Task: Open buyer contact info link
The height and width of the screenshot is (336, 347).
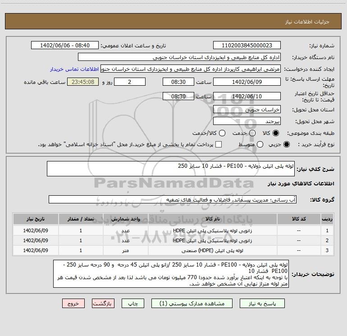Action: (74, 69)
